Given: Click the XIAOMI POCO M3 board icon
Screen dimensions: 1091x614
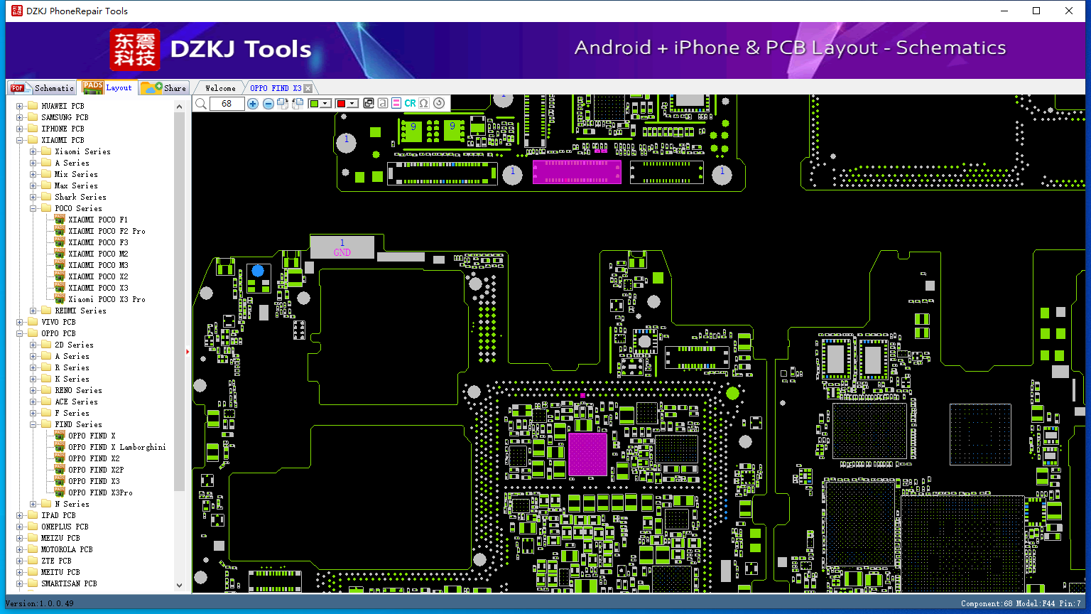Looking at the screenshot, I should (x=60, y=265).
